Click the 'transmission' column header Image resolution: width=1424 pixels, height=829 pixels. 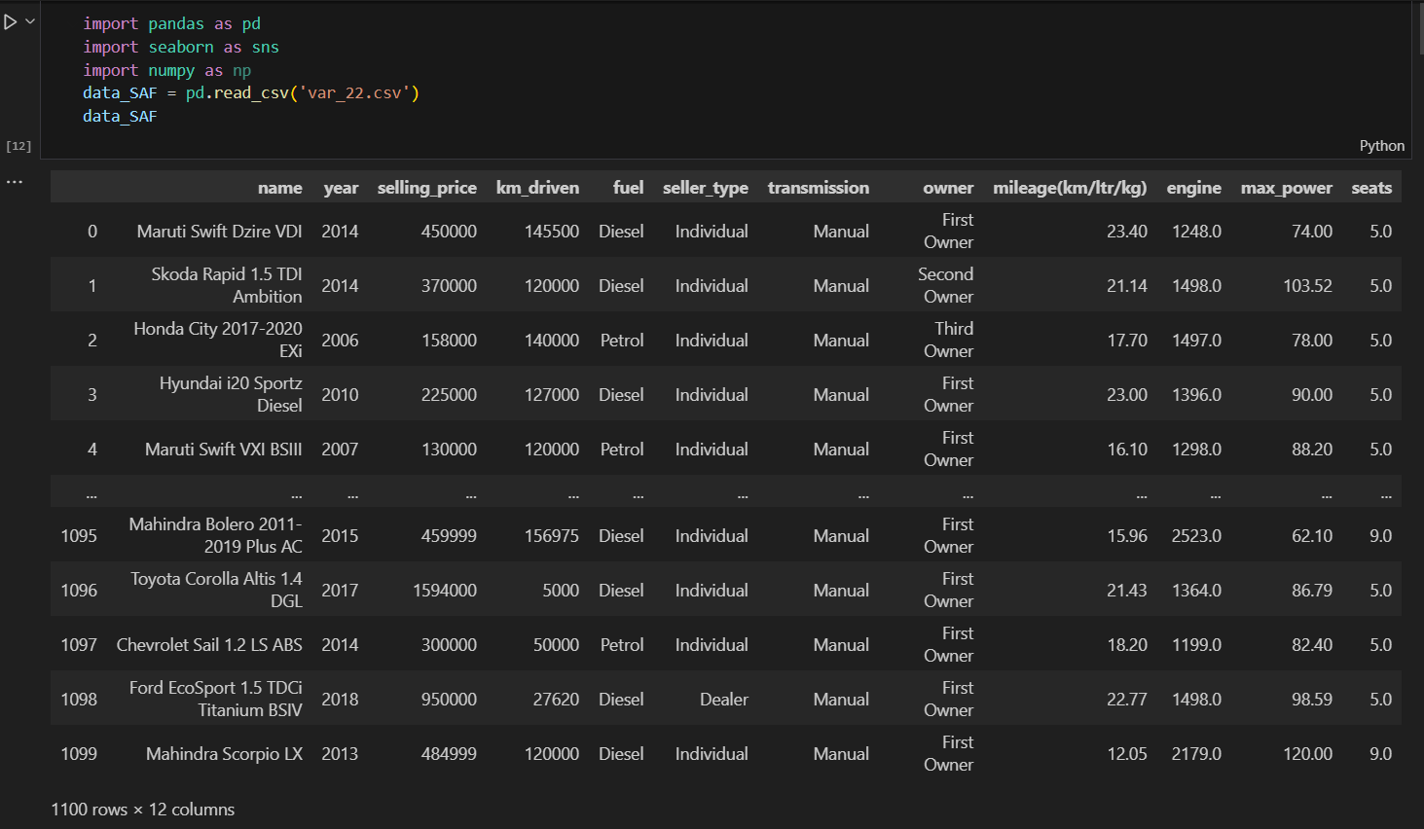[x=818, y=188]
